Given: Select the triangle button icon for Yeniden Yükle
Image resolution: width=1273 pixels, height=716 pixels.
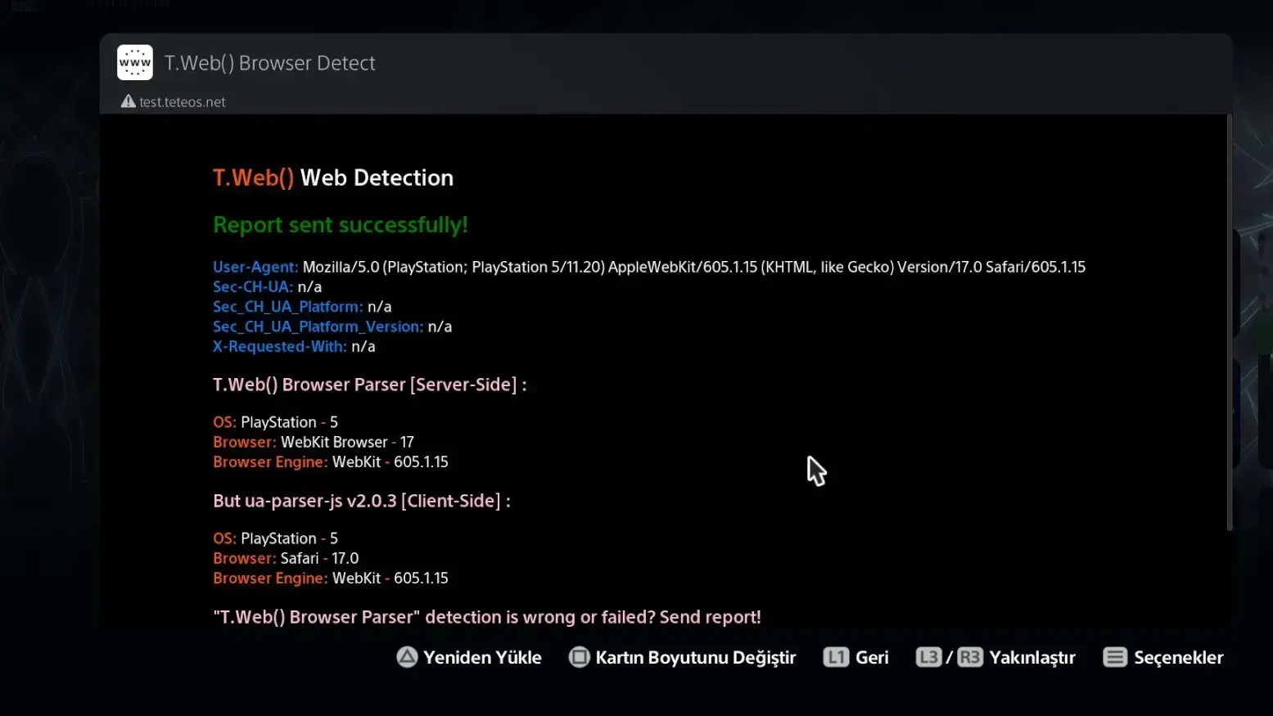Looking at the screenshot, I should pos(407,657).
